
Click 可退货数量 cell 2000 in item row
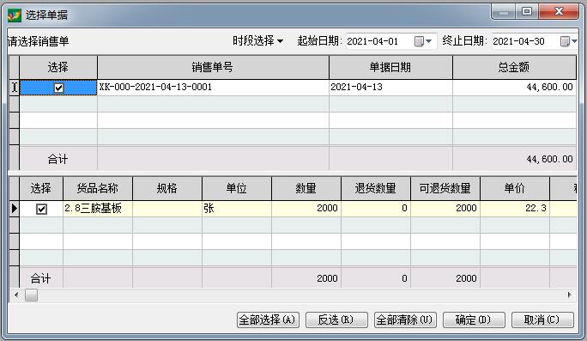pos(445,209)
